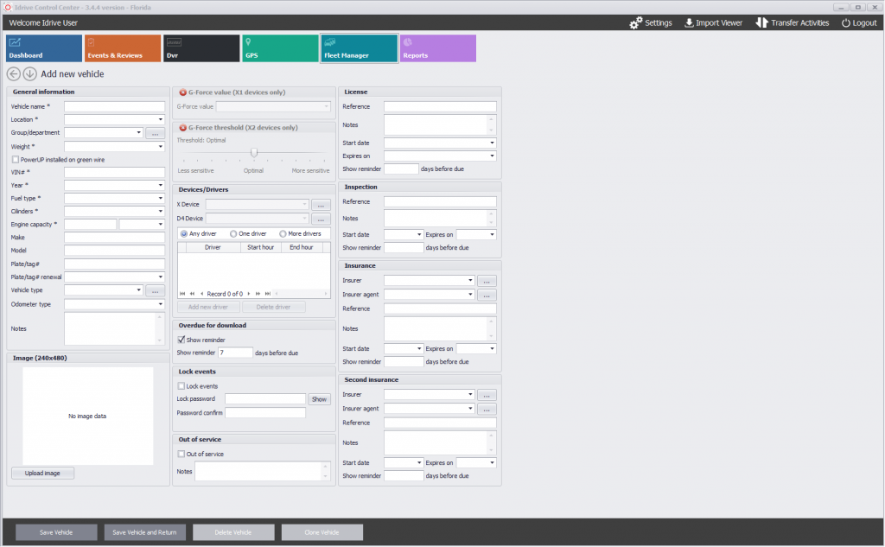Screen dimensions: 885x547
Task: Open Transfer Activities via the arrows icon
Action: (762, 22)
